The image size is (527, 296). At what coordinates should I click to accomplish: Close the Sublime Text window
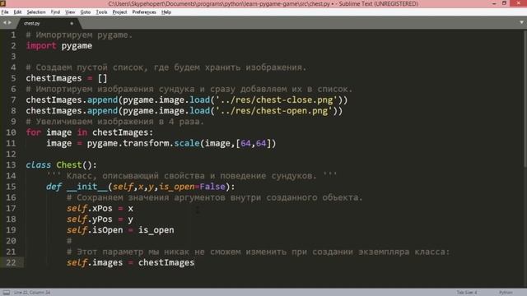click(x=518, y=3)
